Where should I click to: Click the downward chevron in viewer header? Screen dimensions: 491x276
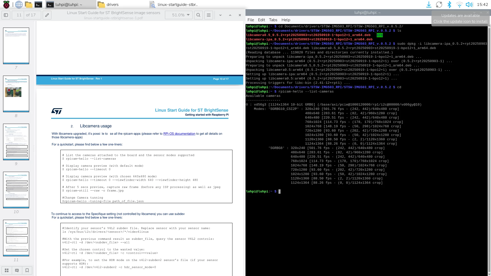pos(220,15)
